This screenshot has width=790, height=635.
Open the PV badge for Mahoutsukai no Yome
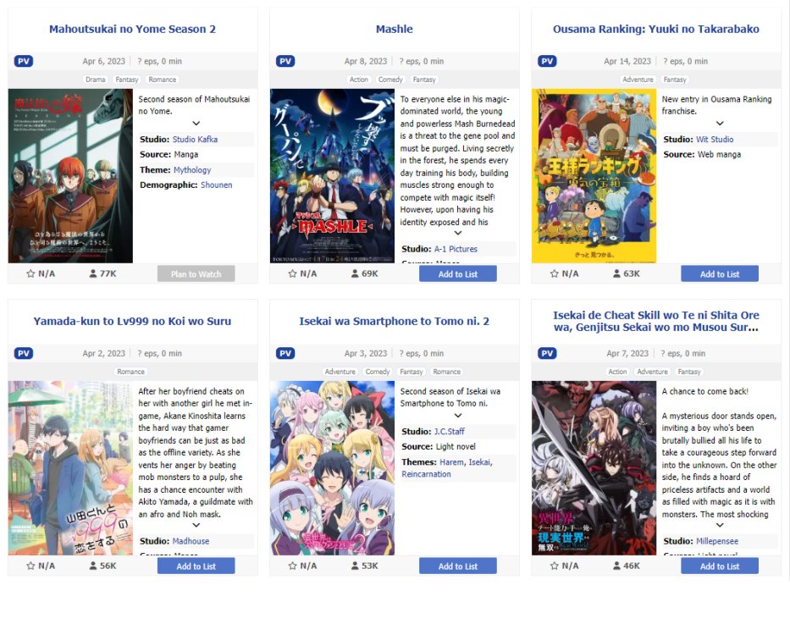click(x=24, y=61)
